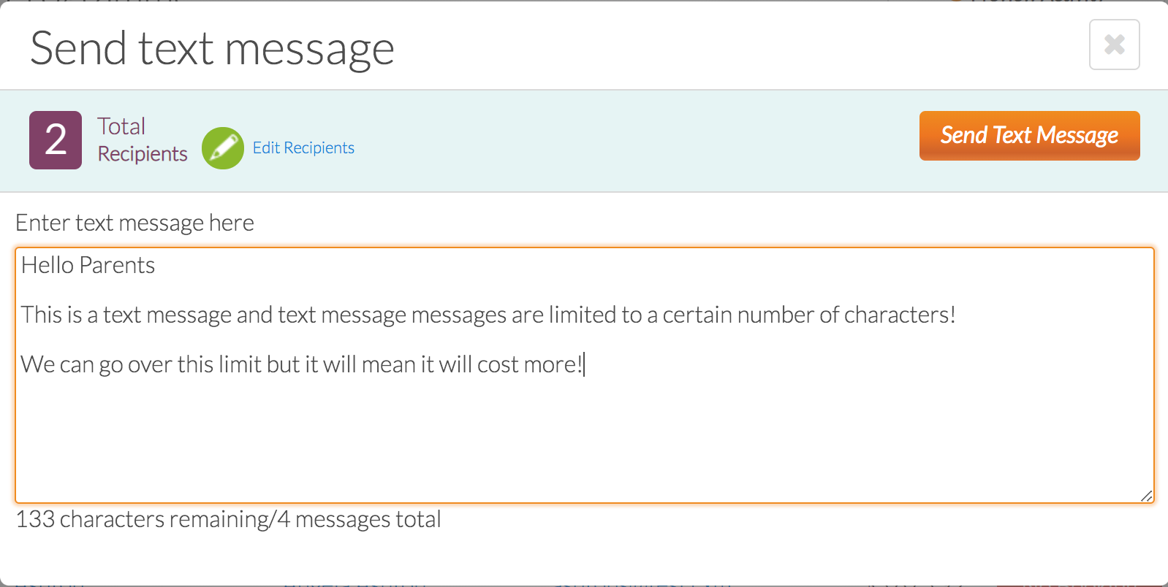Open the Edit Recipients link

pos(303,148)
